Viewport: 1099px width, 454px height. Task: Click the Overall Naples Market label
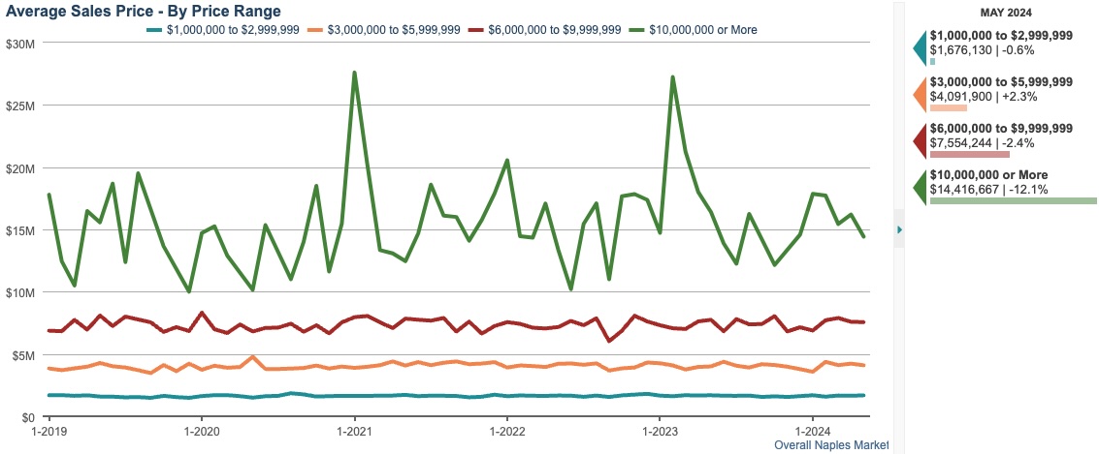[x=831, y=445]
